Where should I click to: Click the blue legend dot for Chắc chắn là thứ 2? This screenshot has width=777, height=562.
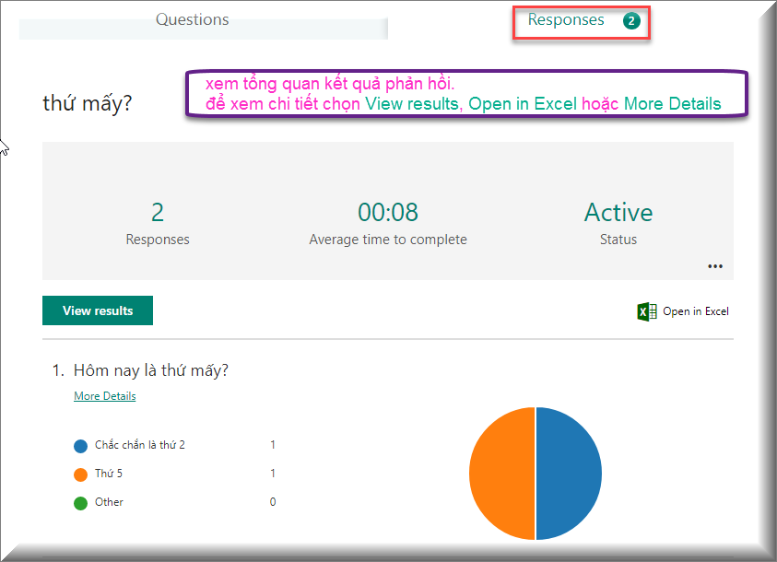(80, 446)
